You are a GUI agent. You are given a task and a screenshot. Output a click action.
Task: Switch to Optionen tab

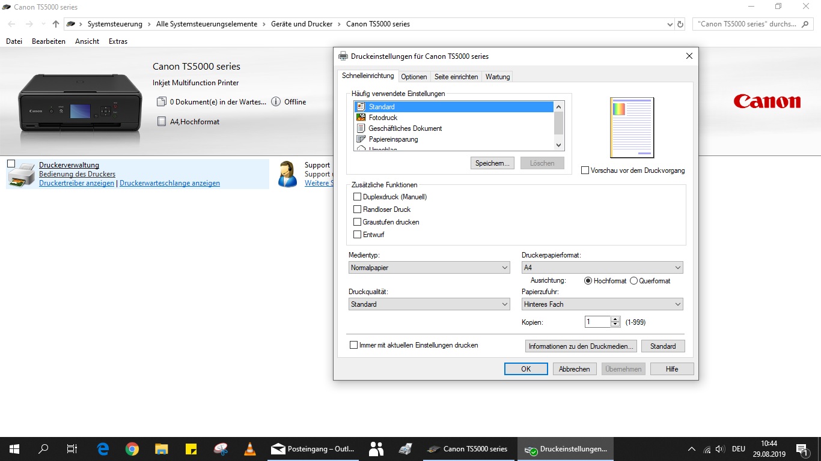tap(414, 77)
